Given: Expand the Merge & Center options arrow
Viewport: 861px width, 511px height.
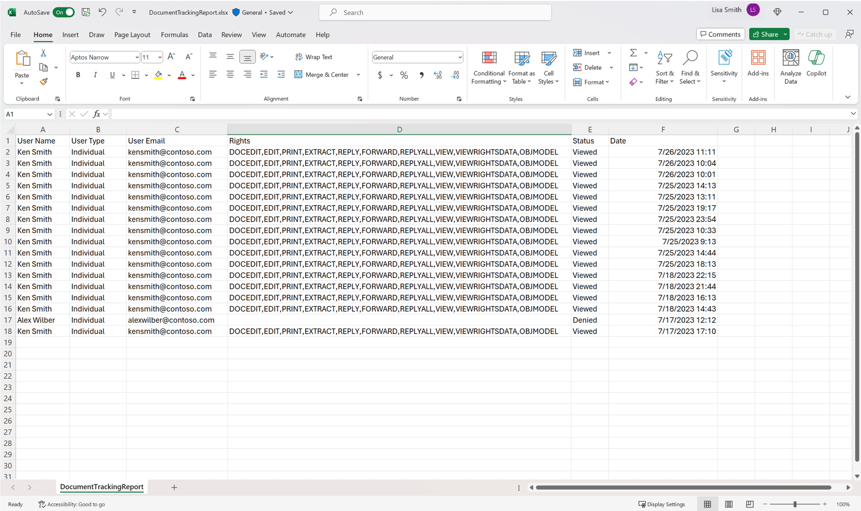Looking at the screenshot, I should tap(358, 75).
